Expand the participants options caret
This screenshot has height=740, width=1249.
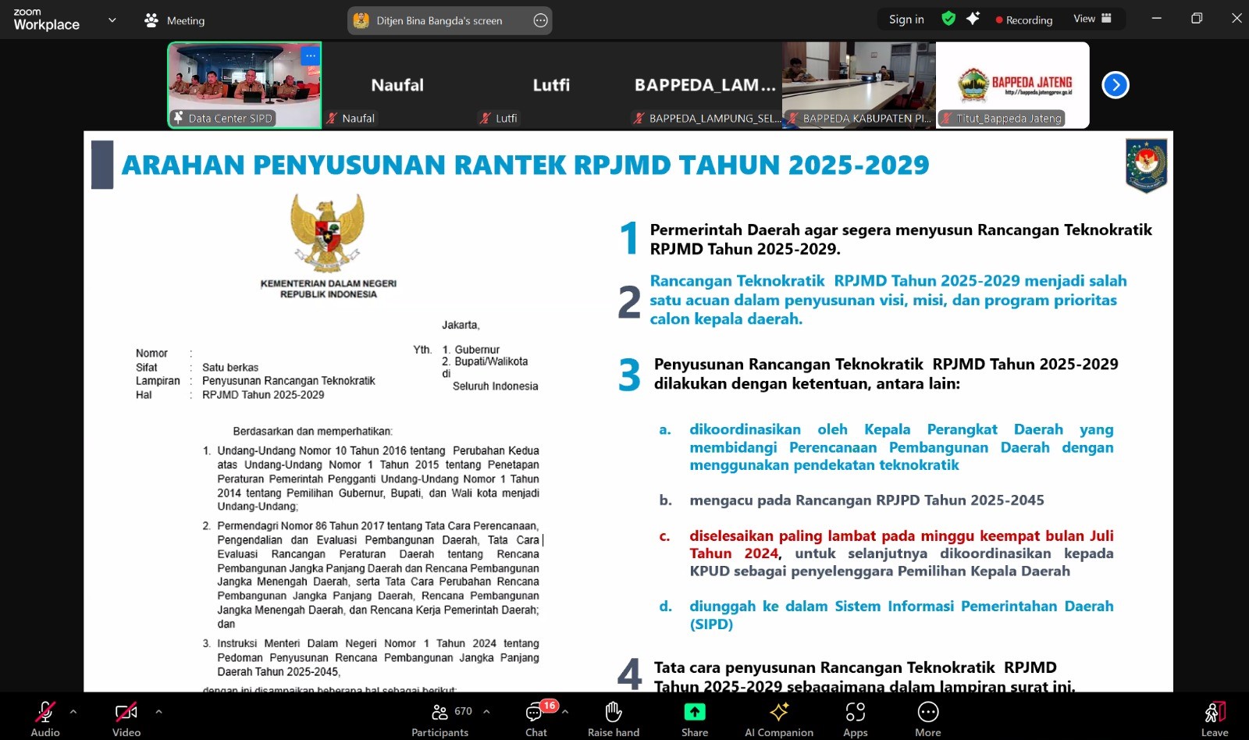click(486, 711)
